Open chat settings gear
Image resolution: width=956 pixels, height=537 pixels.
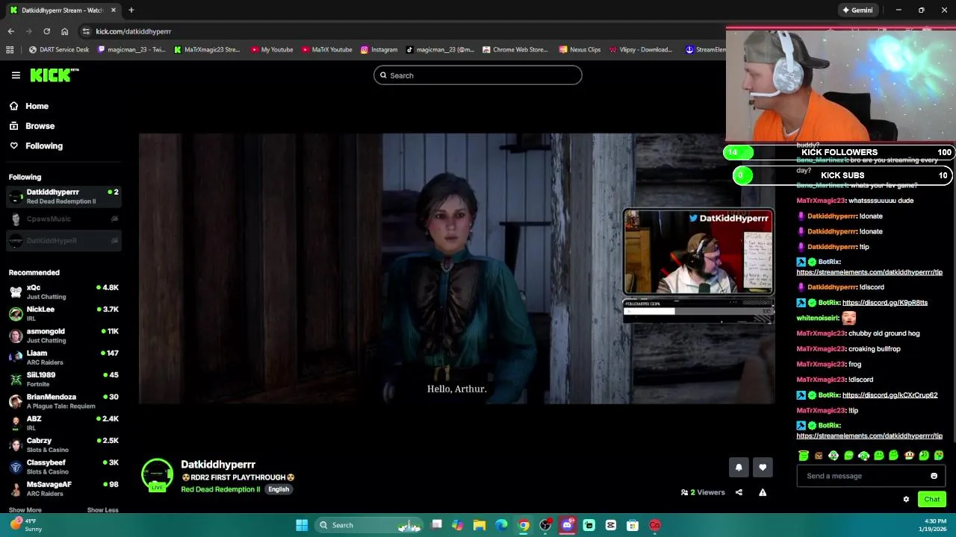click(906, 499)
